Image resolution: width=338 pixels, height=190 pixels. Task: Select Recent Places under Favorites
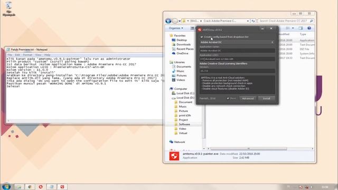pyautogui.click(x=185, y=49)
